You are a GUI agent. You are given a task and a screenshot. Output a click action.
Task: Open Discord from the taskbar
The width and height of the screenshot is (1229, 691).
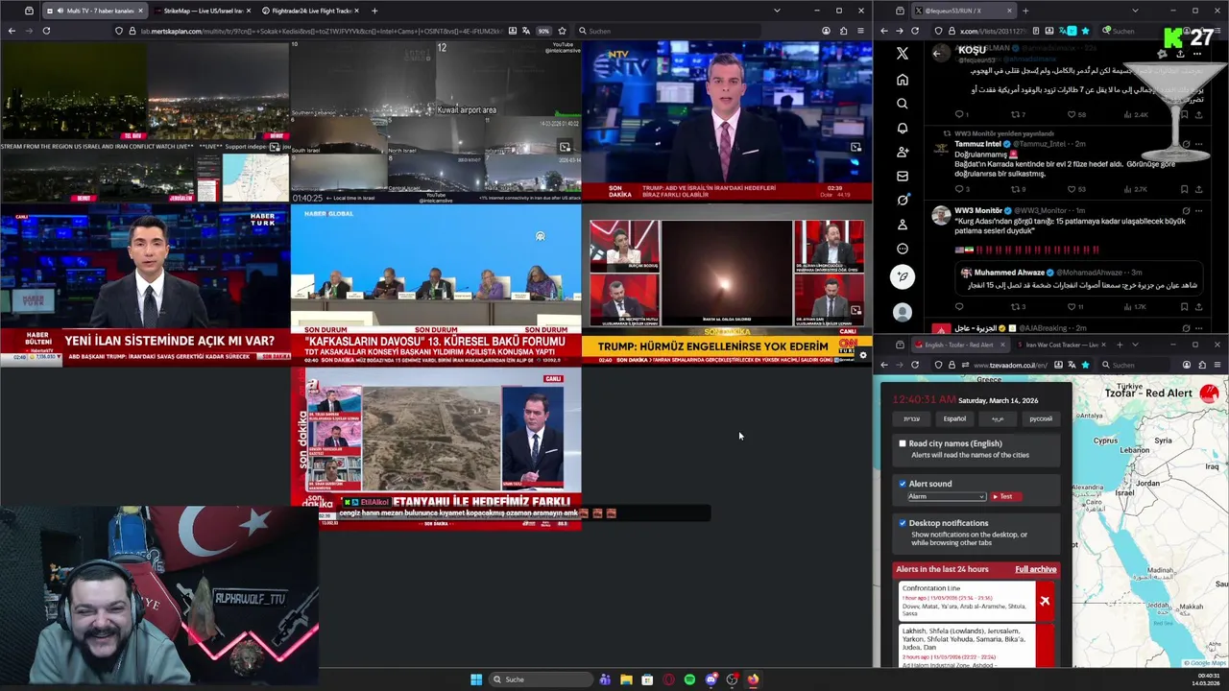click(711, 679)
